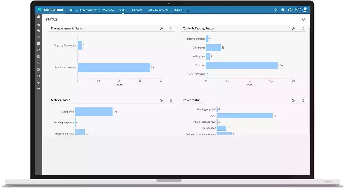Open the search magnifier in top bar
345x188 pixels.
tap(276, 10)
